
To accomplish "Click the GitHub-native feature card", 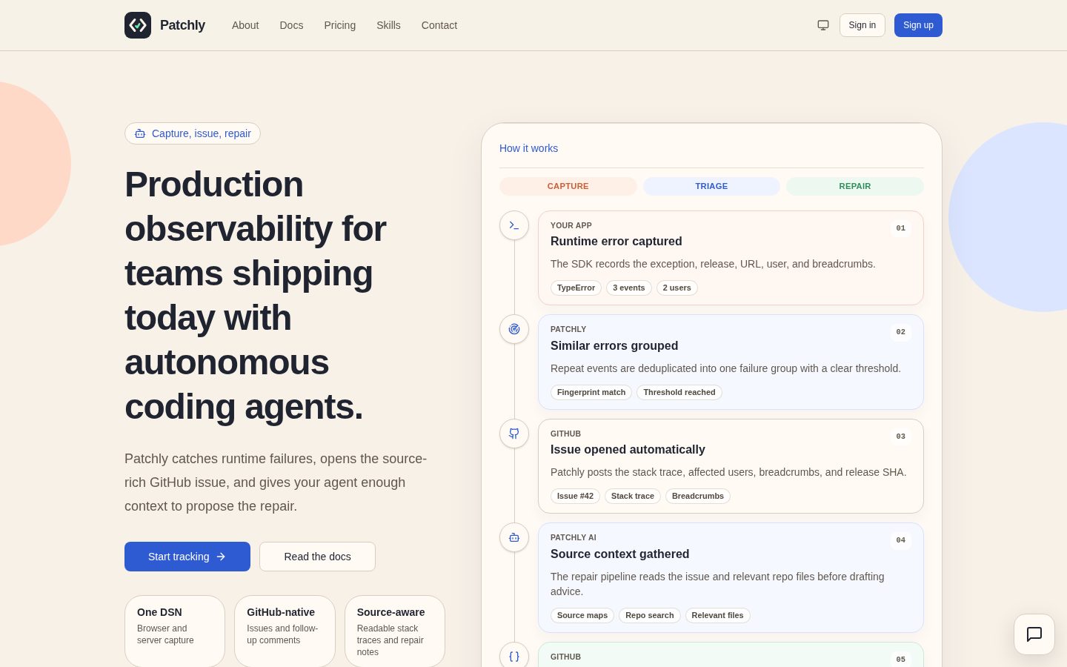I will [x=285, y=631].
